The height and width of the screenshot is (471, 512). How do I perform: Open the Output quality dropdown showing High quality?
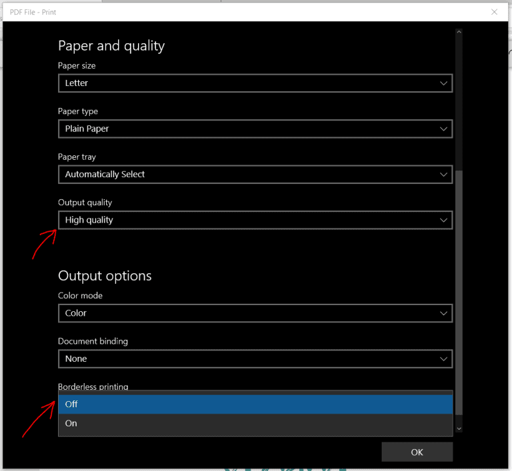click(x=255, y=220)
